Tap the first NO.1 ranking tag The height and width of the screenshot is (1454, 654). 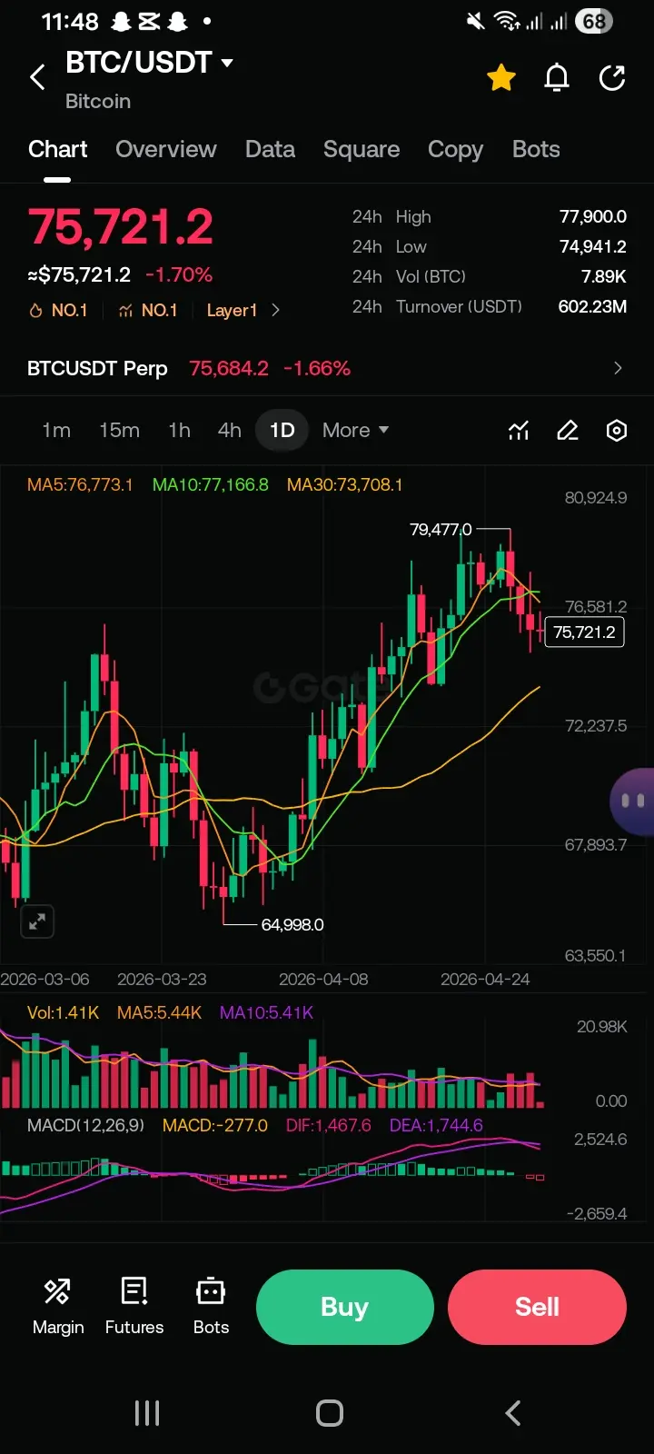coord(58,311)
